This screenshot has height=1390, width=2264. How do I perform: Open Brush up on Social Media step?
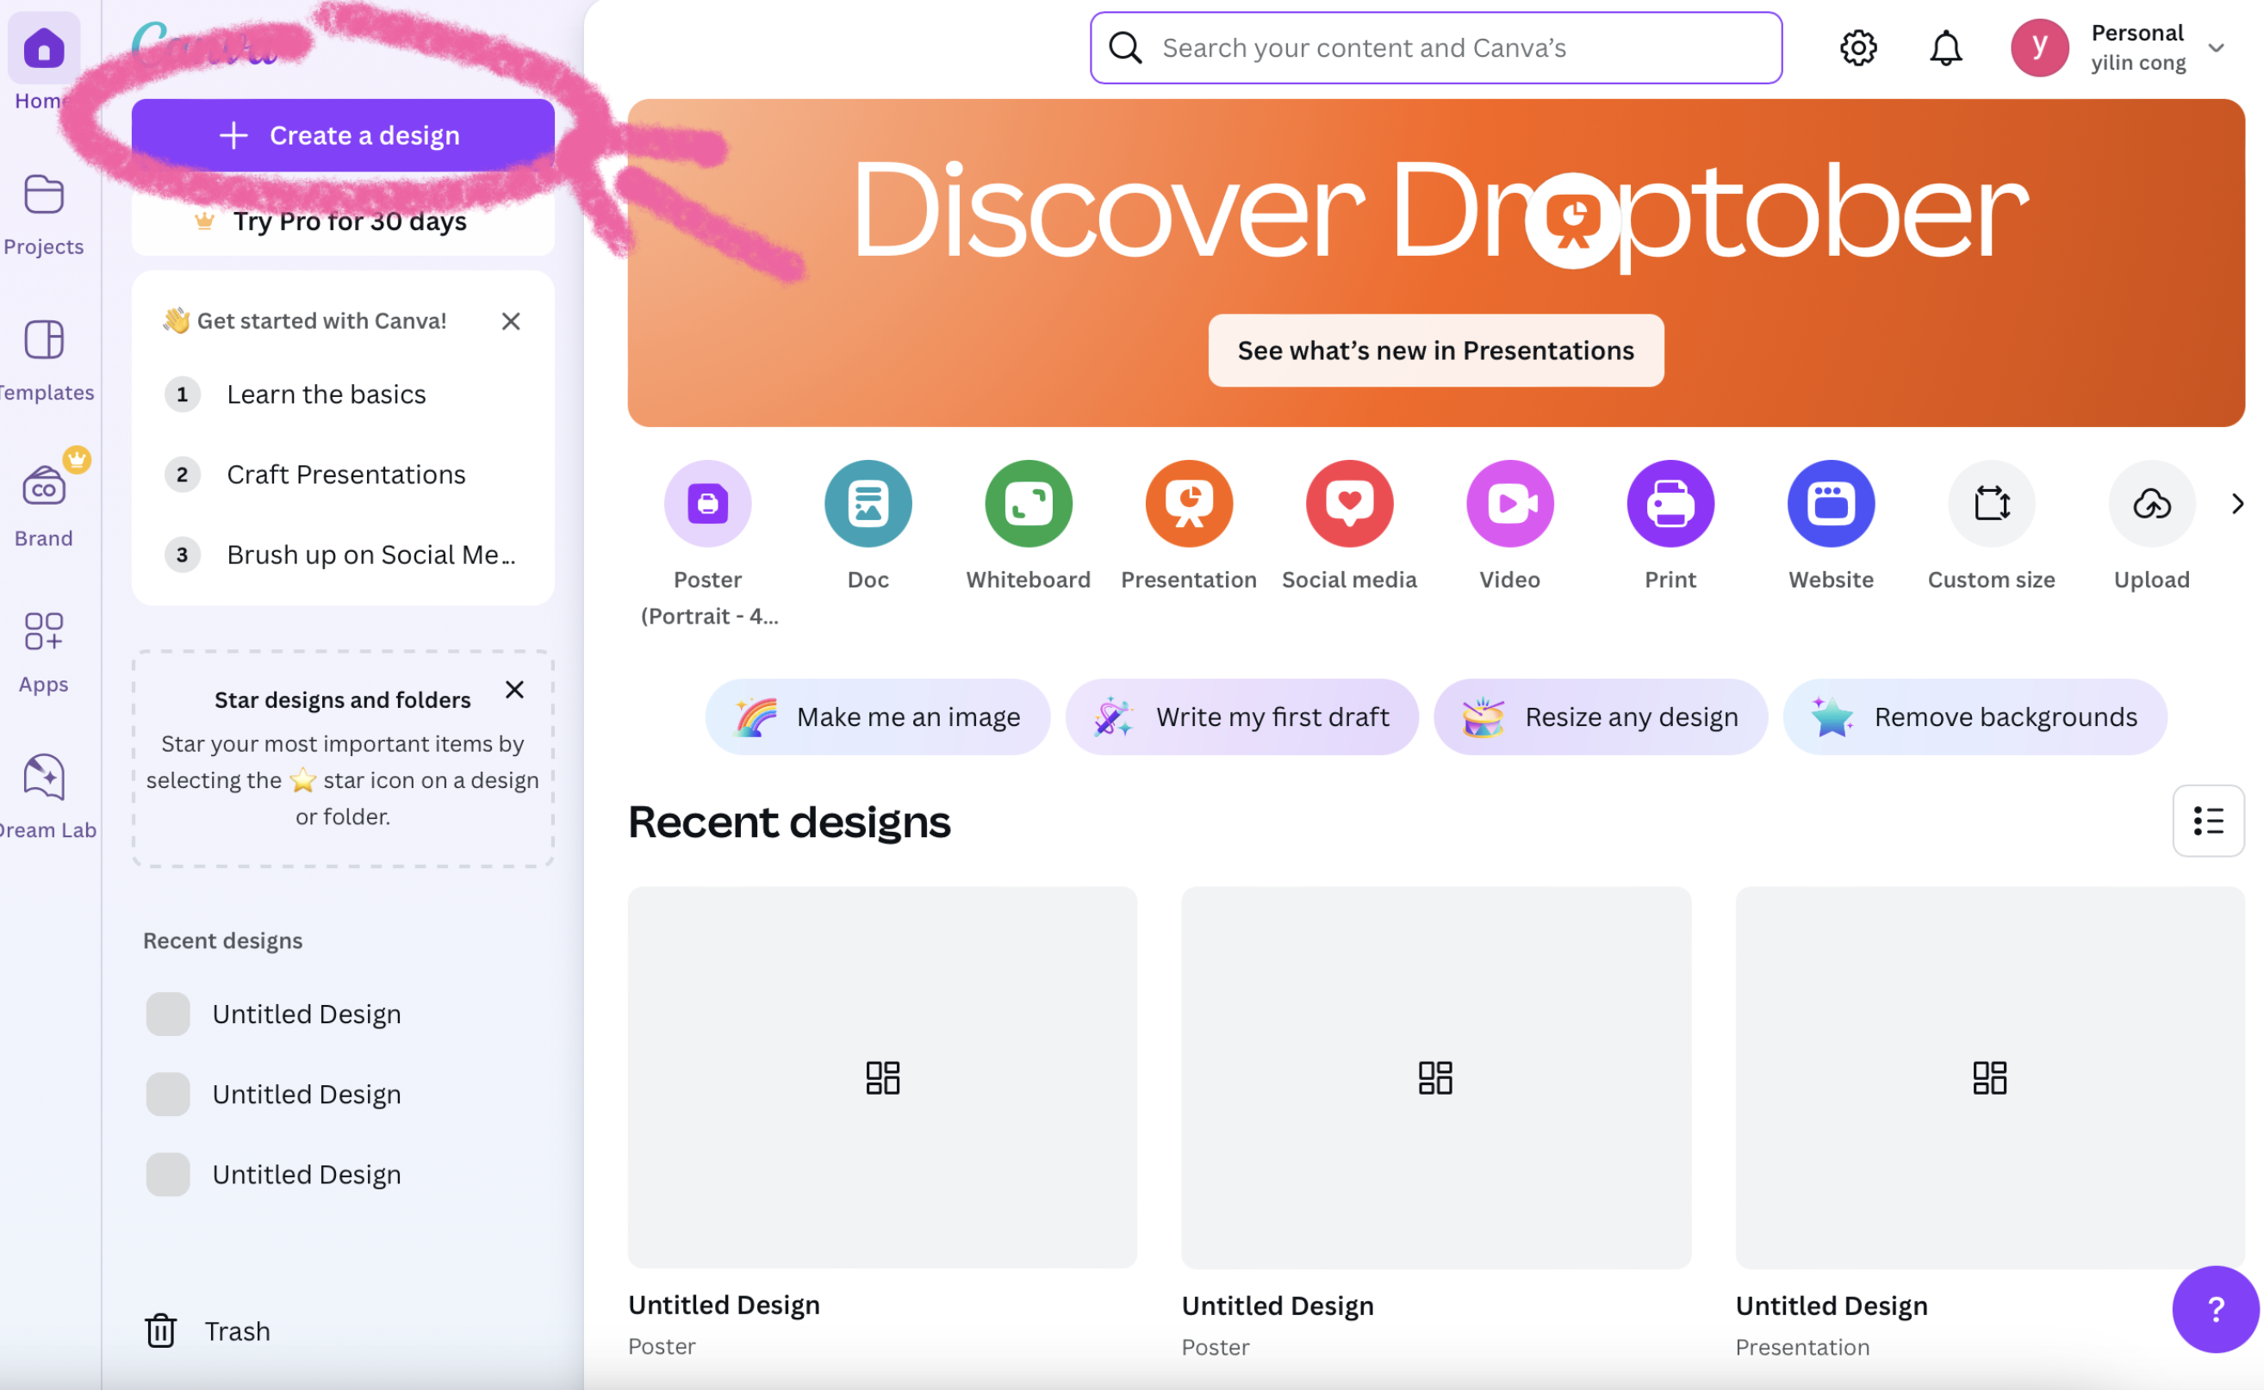(342, 555)
